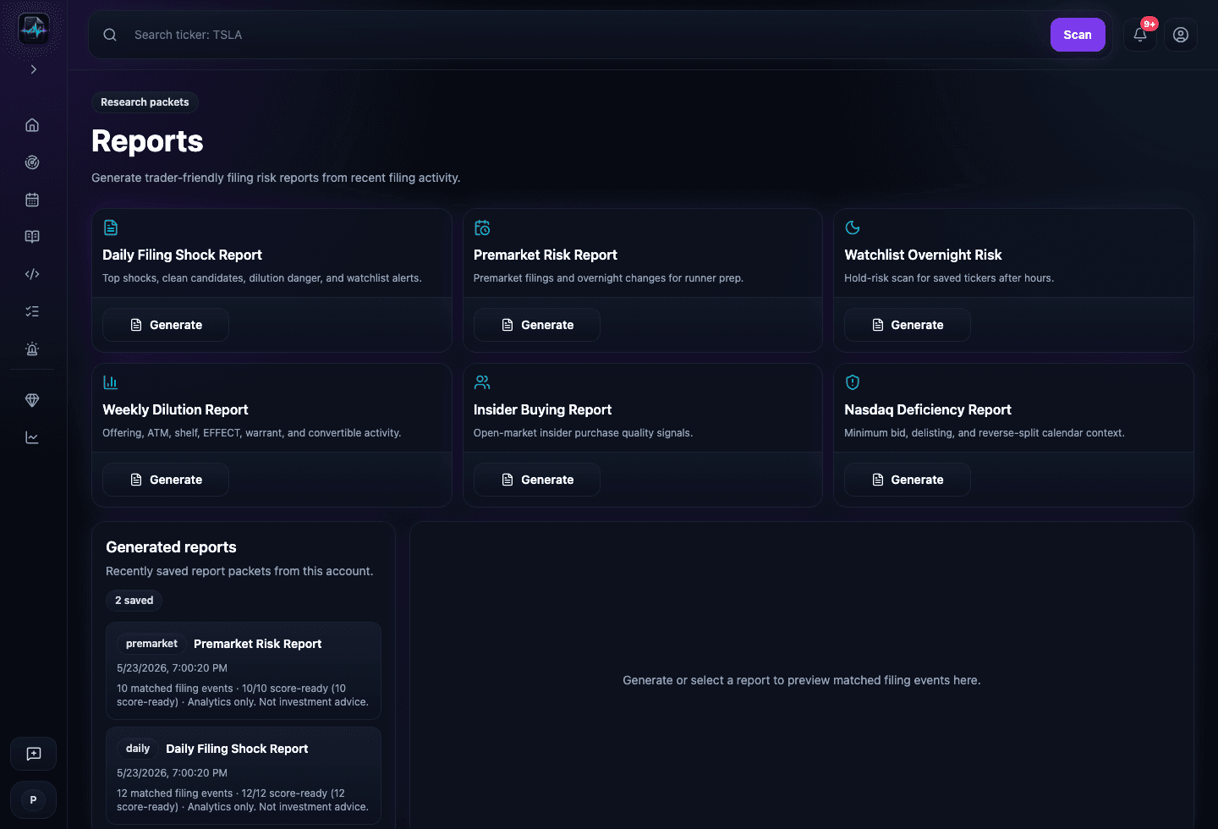
Task: Generate the Insider Buying Report
Action: pos(537,480)
